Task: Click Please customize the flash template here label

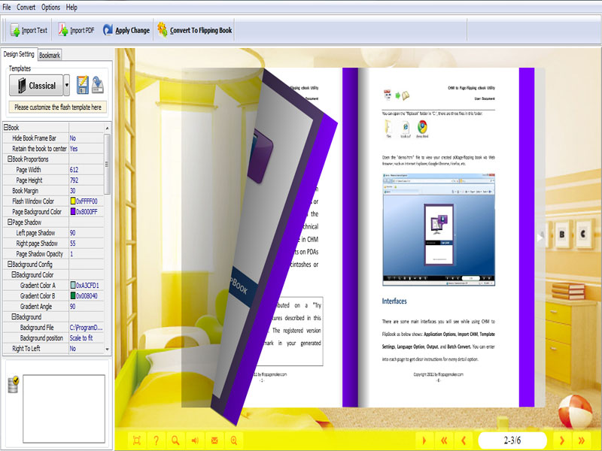Action: point(58,107)
